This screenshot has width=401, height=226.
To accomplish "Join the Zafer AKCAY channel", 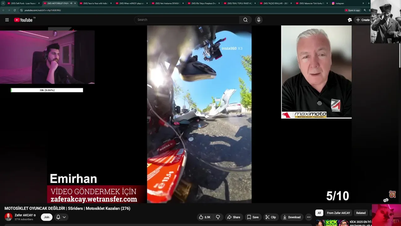I will pyautogui.click(x=46, y=217).
